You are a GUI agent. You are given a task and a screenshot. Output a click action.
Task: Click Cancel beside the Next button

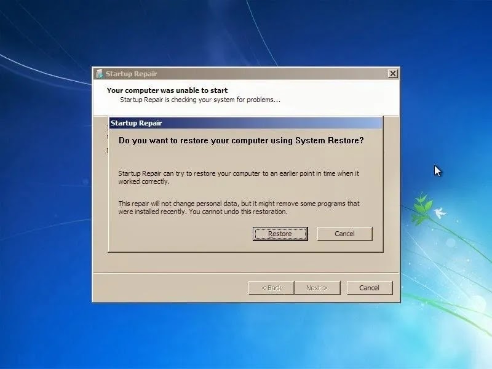tap(370, 288)
